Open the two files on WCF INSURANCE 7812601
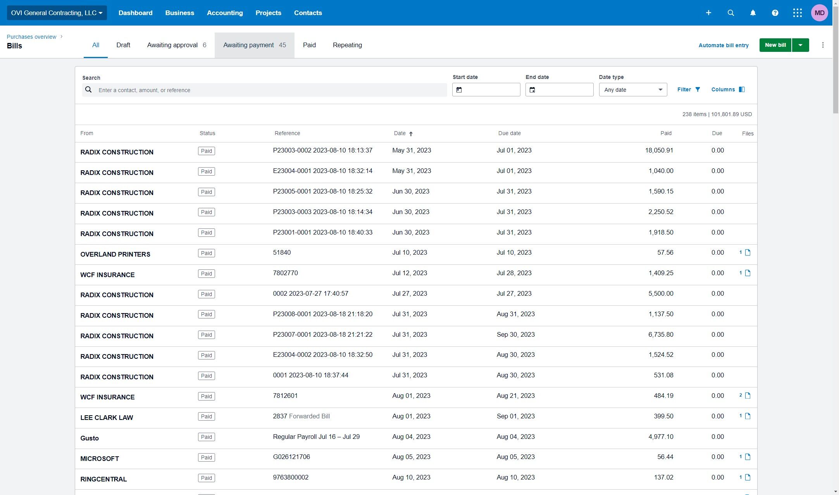 point(747,396)
